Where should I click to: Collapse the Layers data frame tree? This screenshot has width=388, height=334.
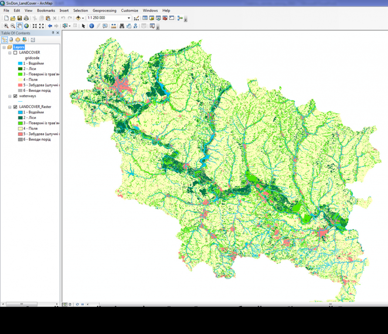point(3,47)
